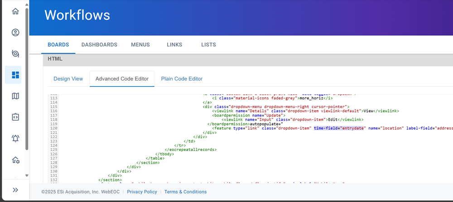Switch to Design View
The width and height of the screenshot is (453, 202).
(x=68, y=79)
